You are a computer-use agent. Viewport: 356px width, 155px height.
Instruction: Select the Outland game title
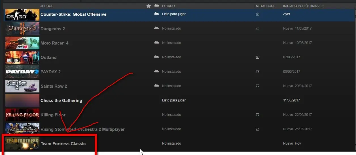pyautogui.click(x=48, y=57)
